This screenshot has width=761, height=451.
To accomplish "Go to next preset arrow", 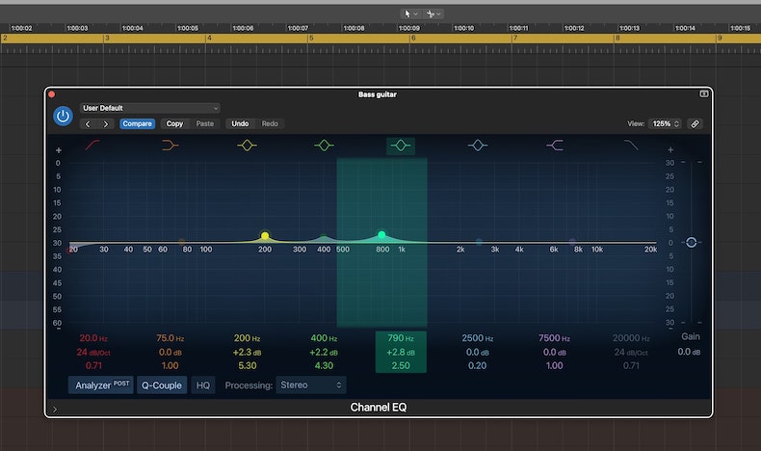I will (105, 123).
